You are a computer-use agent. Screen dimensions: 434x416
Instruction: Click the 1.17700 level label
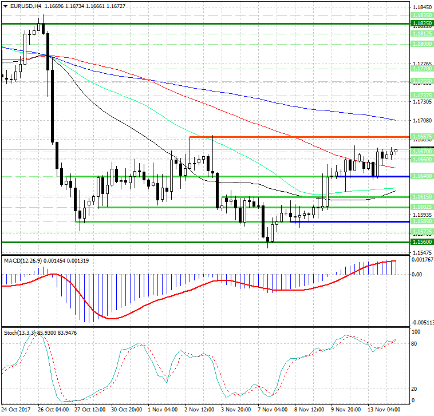[x=421, y=68]
